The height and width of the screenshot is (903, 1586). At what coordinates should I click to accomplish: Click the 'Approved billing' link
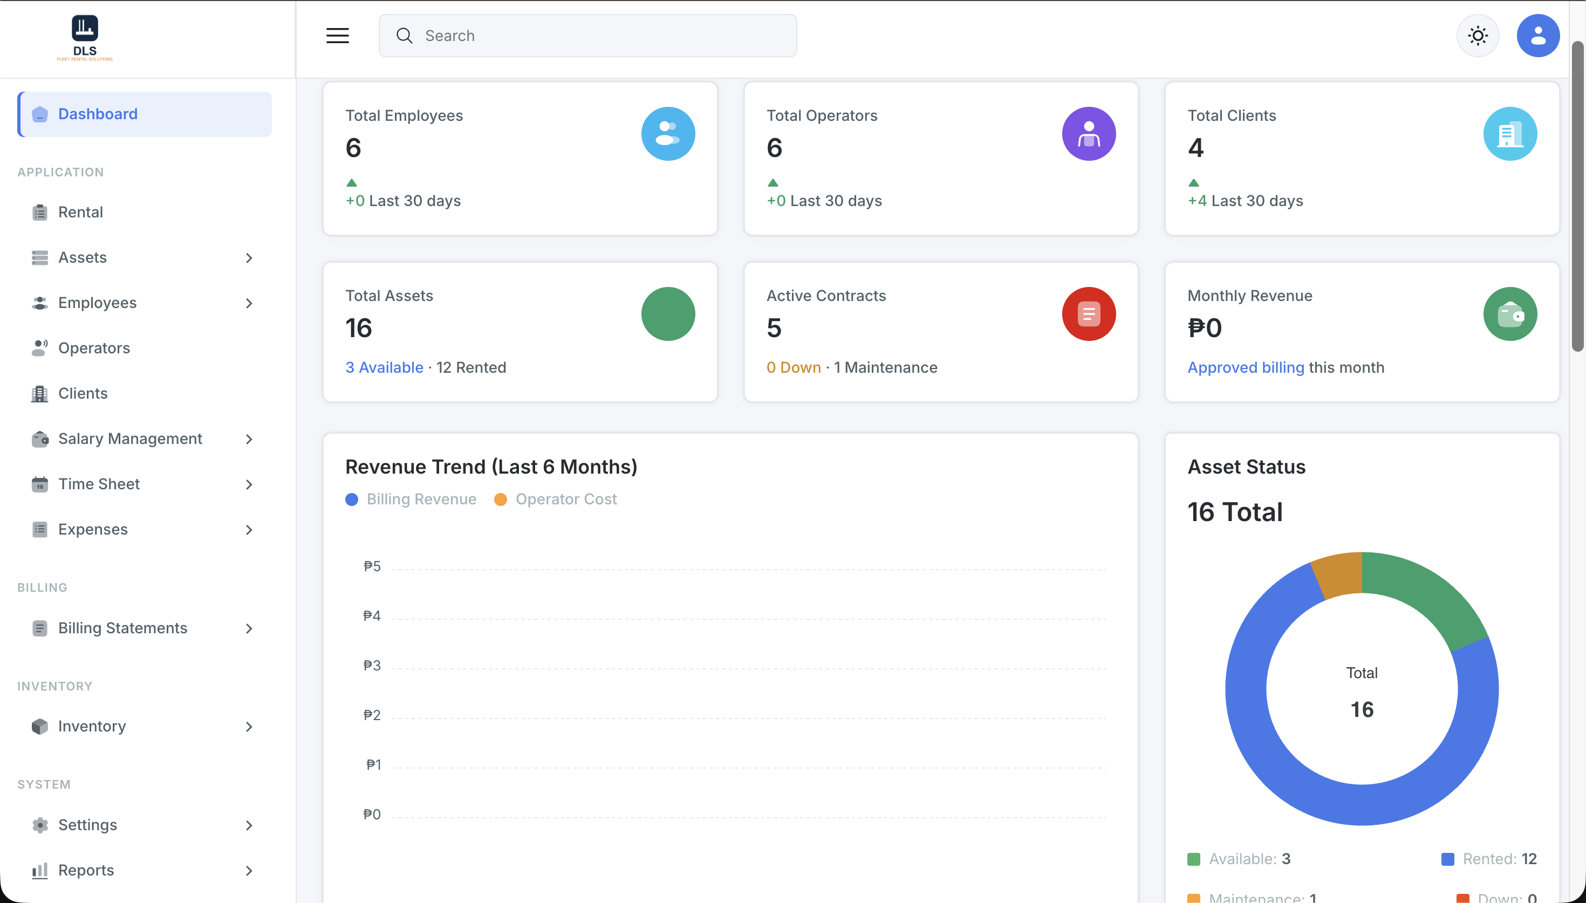pyautogui.click(x=1246, y=367)
